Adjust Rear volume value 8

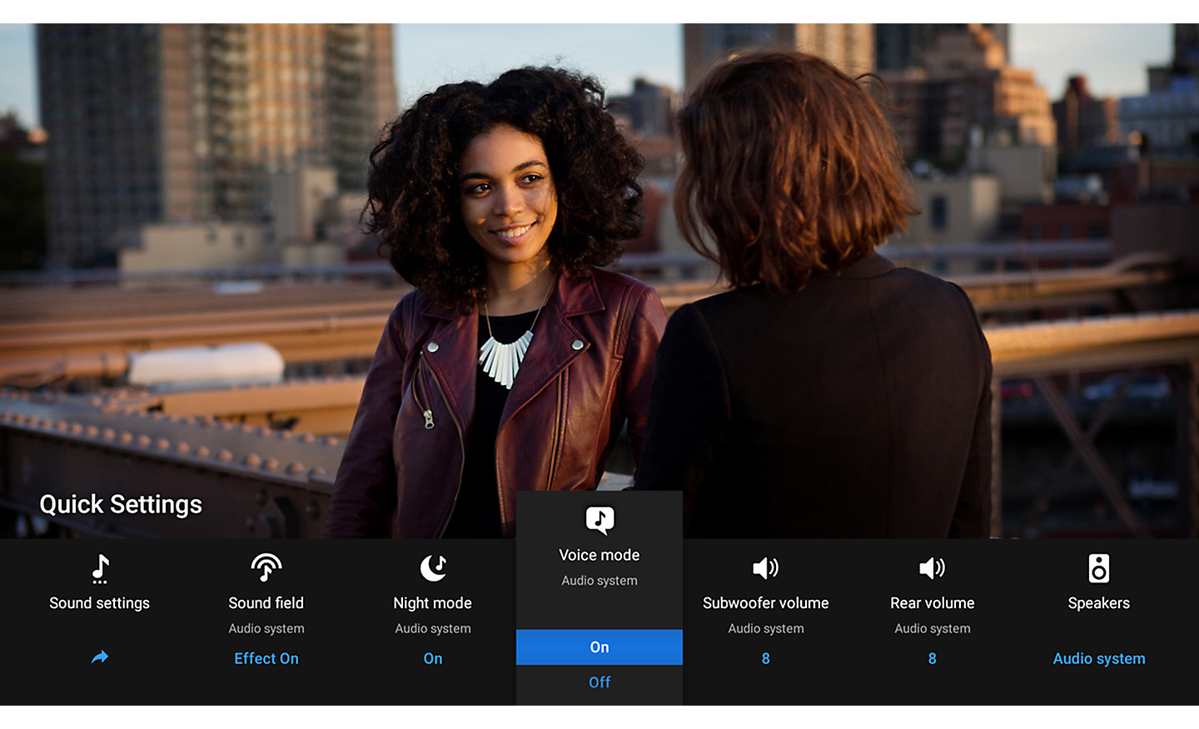pos(932,658)
